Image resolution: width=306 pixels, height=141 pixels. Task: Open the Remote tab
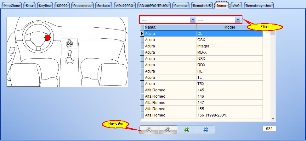pos(180,5)
